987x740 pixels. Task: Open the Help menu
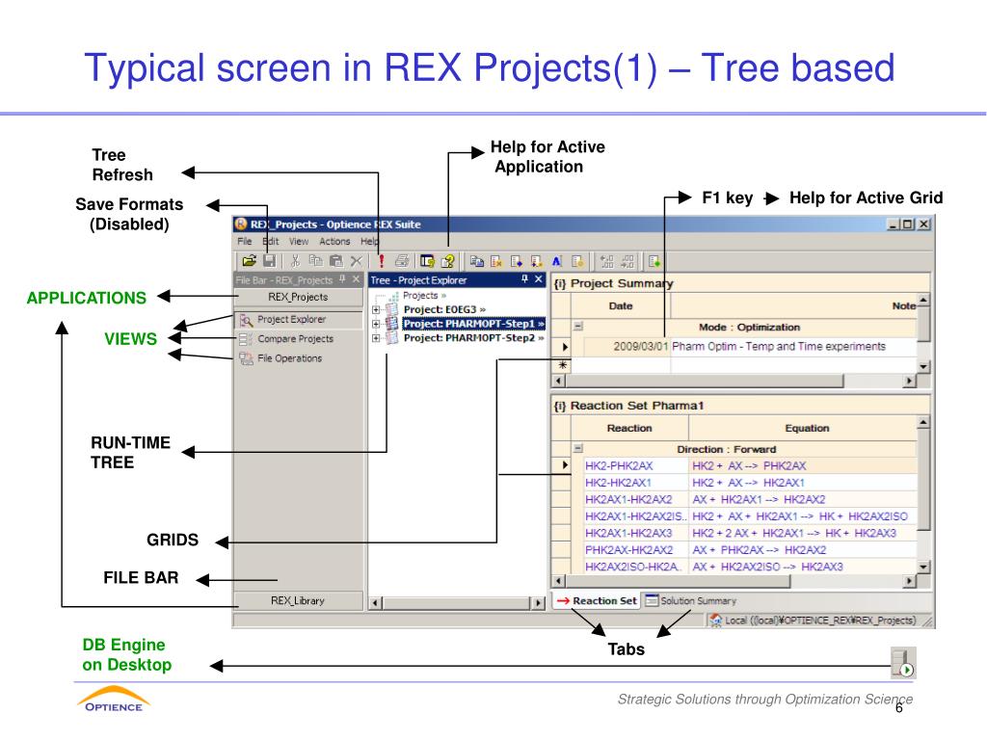[369, 242]
